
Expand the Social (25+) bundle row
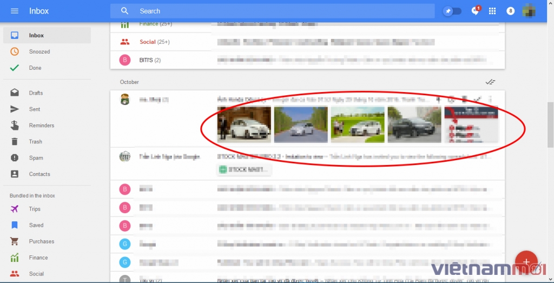pos(307,42)
